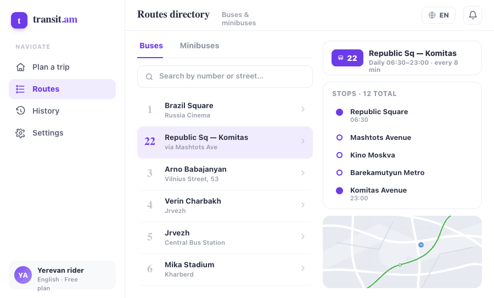Expand the Verin Charbakh route chevron
The image size is (494, 298).
coord(303,205)
